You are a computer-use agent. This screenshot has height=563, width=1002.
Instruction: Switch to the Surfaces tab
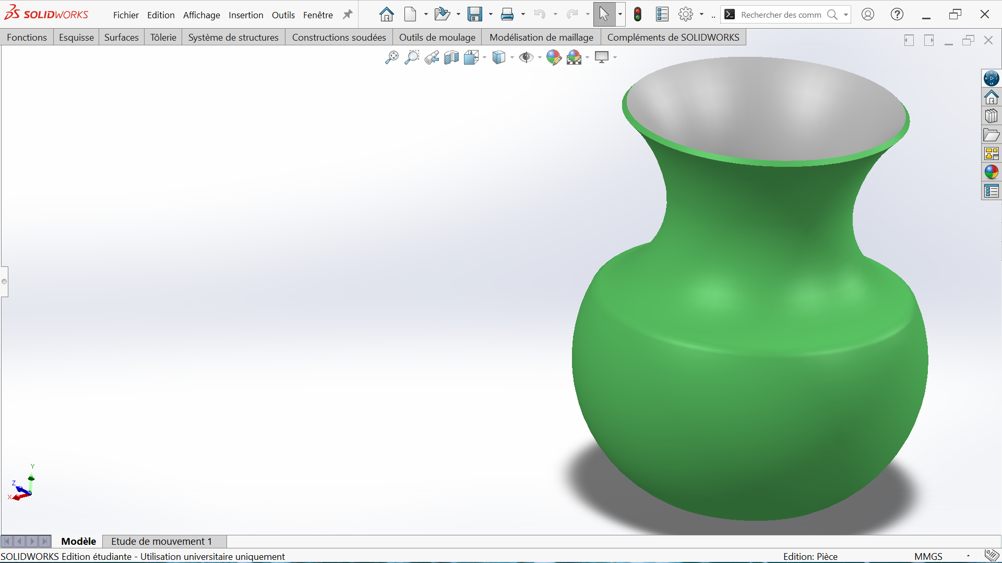122,37
